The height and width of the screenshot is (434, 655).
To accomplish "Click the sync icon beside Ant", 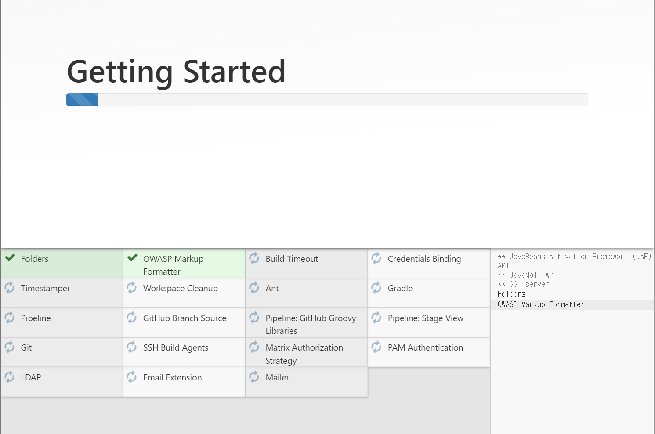I will tap(254, 288).
